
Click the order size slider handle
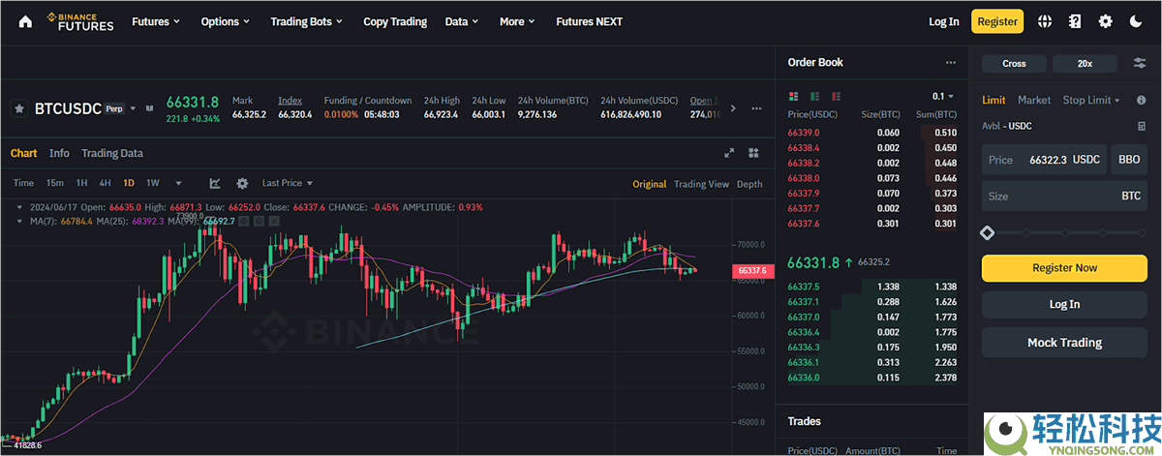[x=987, y=233]
